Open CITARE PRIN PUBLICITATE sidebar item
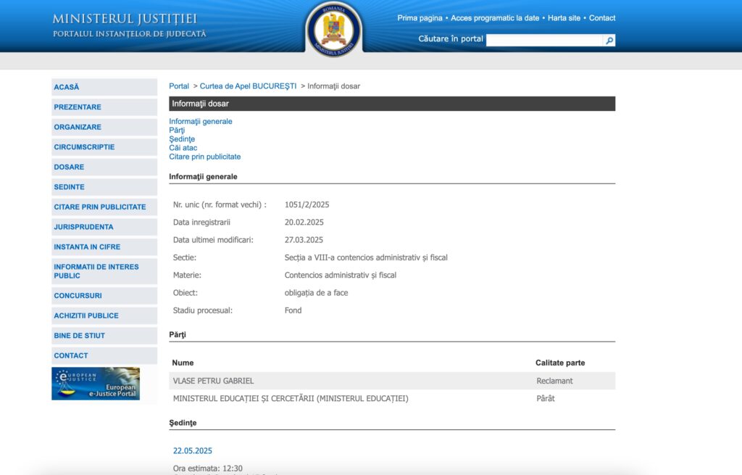 pos(100,207)
